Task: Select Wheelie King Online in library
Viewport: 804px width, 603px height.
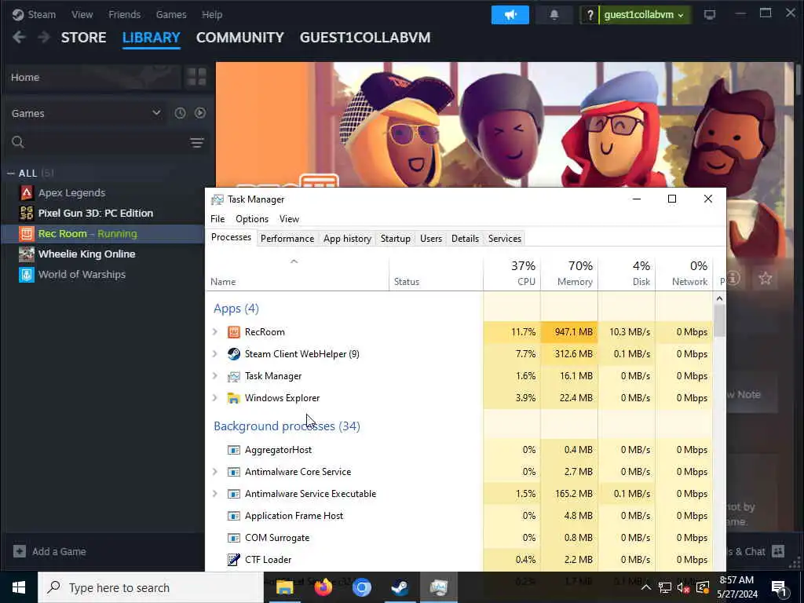Action: 86,254
